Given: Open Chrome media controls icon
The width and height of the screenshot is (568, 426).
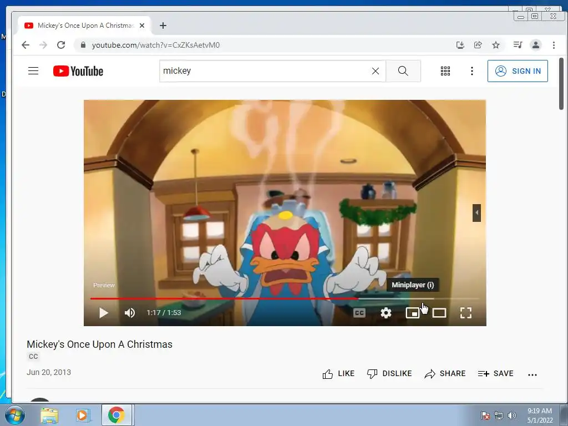Looking at the screenshot, I should tap(518, 45).
